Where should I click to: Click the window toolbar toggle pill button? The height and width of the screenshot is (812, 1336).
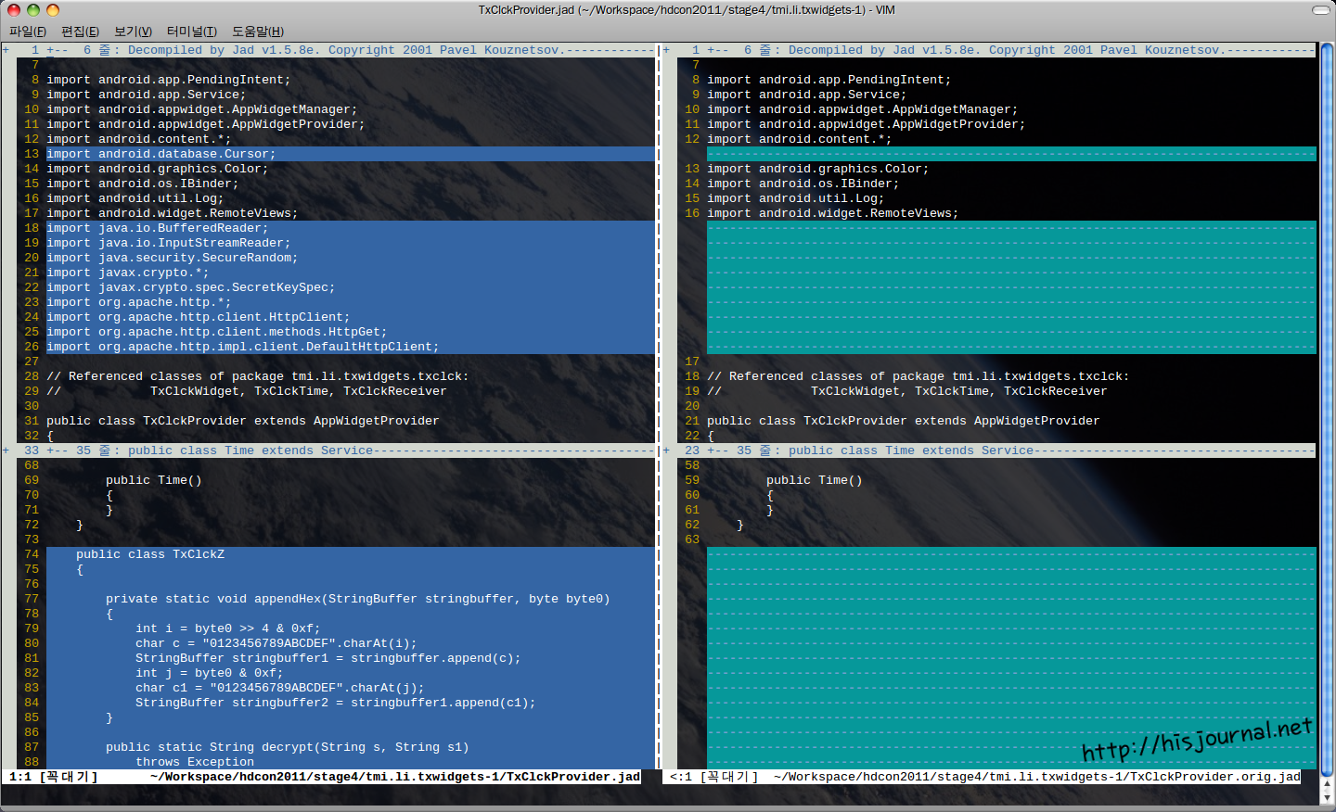1320,10
